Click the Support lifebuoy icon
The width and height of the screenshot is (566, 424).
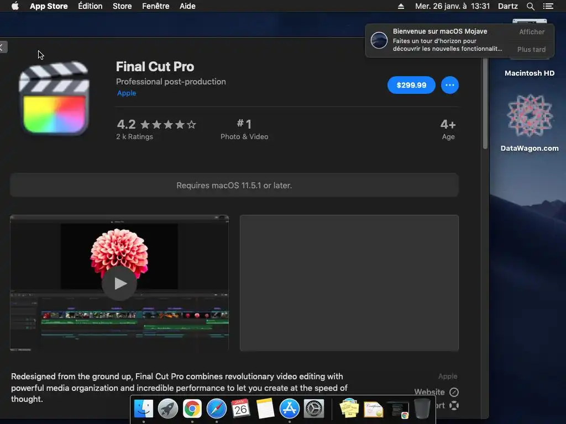click(x=454, y=406)
